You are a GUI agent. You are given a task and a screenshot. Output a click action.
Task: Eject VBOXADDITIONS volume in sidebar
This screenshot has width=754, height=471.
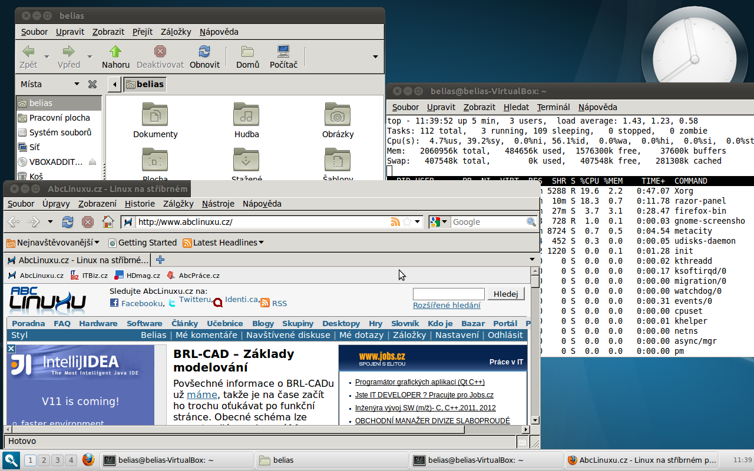coord(92,162)
